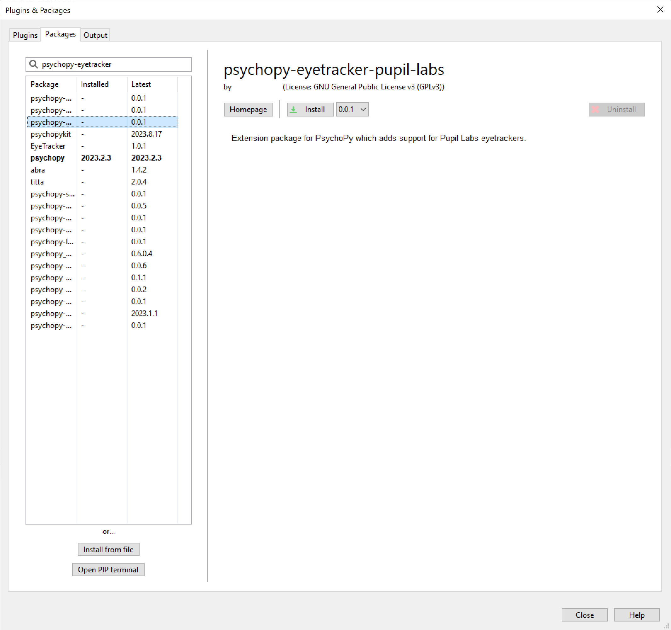Image resolution: width=671 pixels, height=630 pixels.
Task: Select the psychopykit package row
Action: (51, 134)
